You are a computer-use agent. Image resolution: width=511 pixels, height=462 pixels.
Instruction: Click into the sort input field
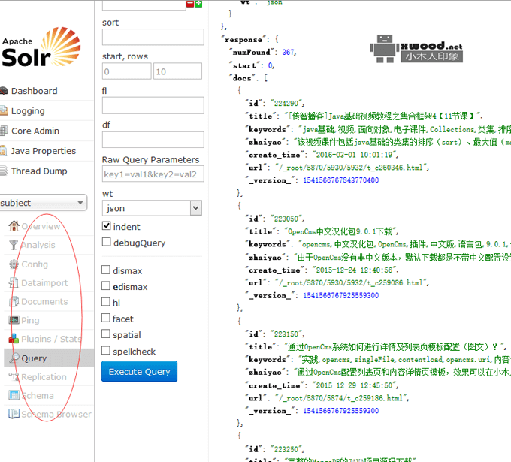pyautogui.click(x=153, y=38)
